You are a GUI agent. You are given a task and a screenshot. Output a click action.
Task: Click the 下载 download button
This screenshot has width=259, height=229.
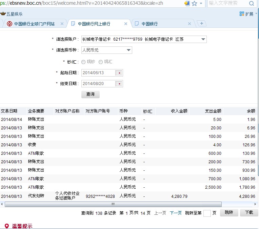coord(249,213)
